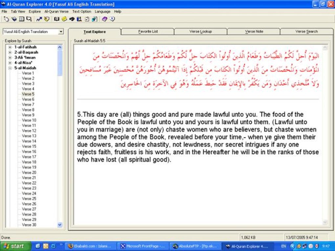This screenshot has width=335, height=251.
Task: Collapse the 5-al-Maidah surah node
Action: (10, 68)
